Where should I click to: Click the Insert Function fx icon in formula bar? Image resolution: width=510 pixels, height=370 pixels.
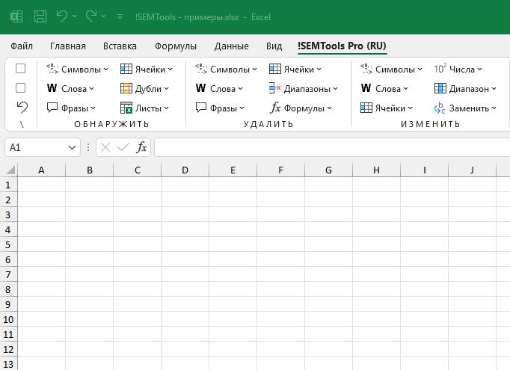[141, 147]
